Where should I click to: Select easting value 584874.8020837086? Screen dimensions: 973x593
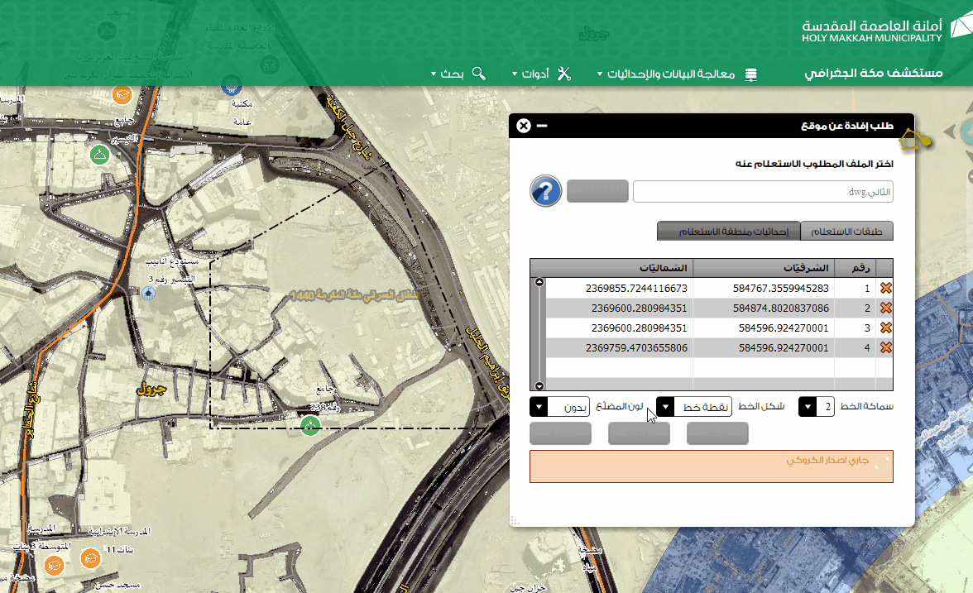click(x=781, y=308)
